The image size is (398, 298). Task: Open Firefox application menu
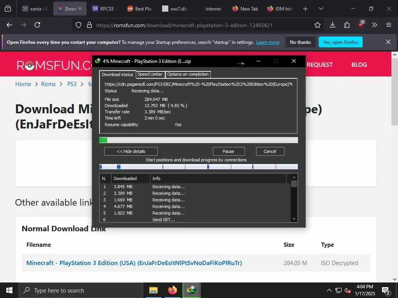[x=389, y=25]
